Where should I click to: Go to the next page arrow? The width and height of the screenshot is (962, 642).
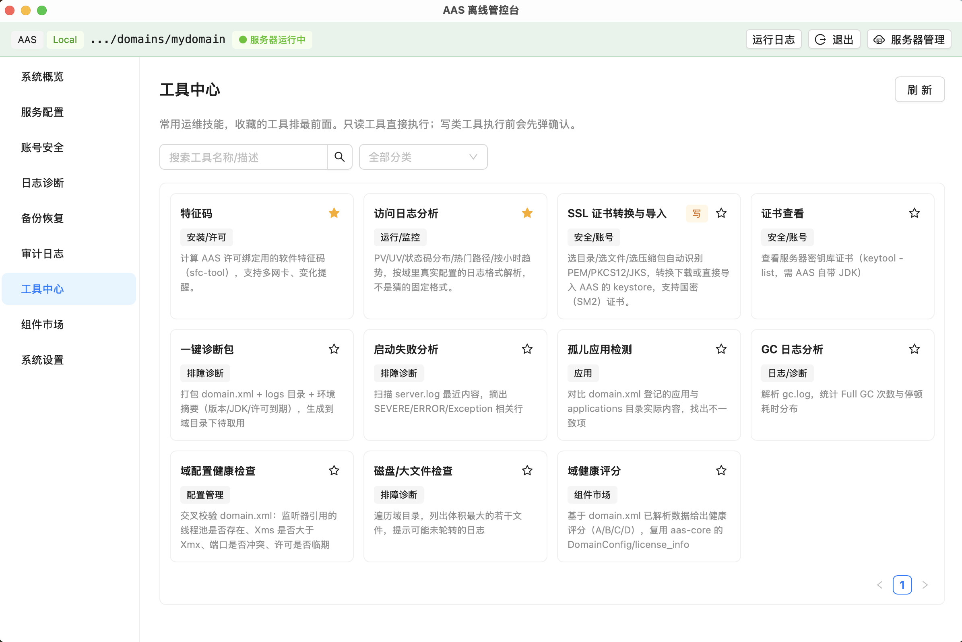point(925,585)
